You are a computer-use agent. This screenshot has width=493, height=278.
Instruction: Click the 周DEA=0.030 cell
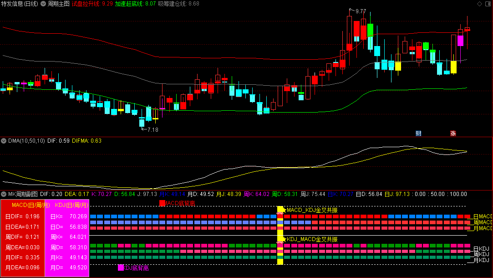(23, 247)
